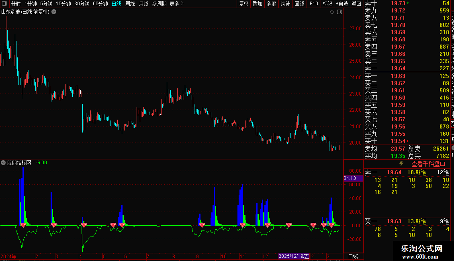The image size is (454, 261).
Task: Click the lightning icon beside 查看千档盘口
Action: coord(401,164)
